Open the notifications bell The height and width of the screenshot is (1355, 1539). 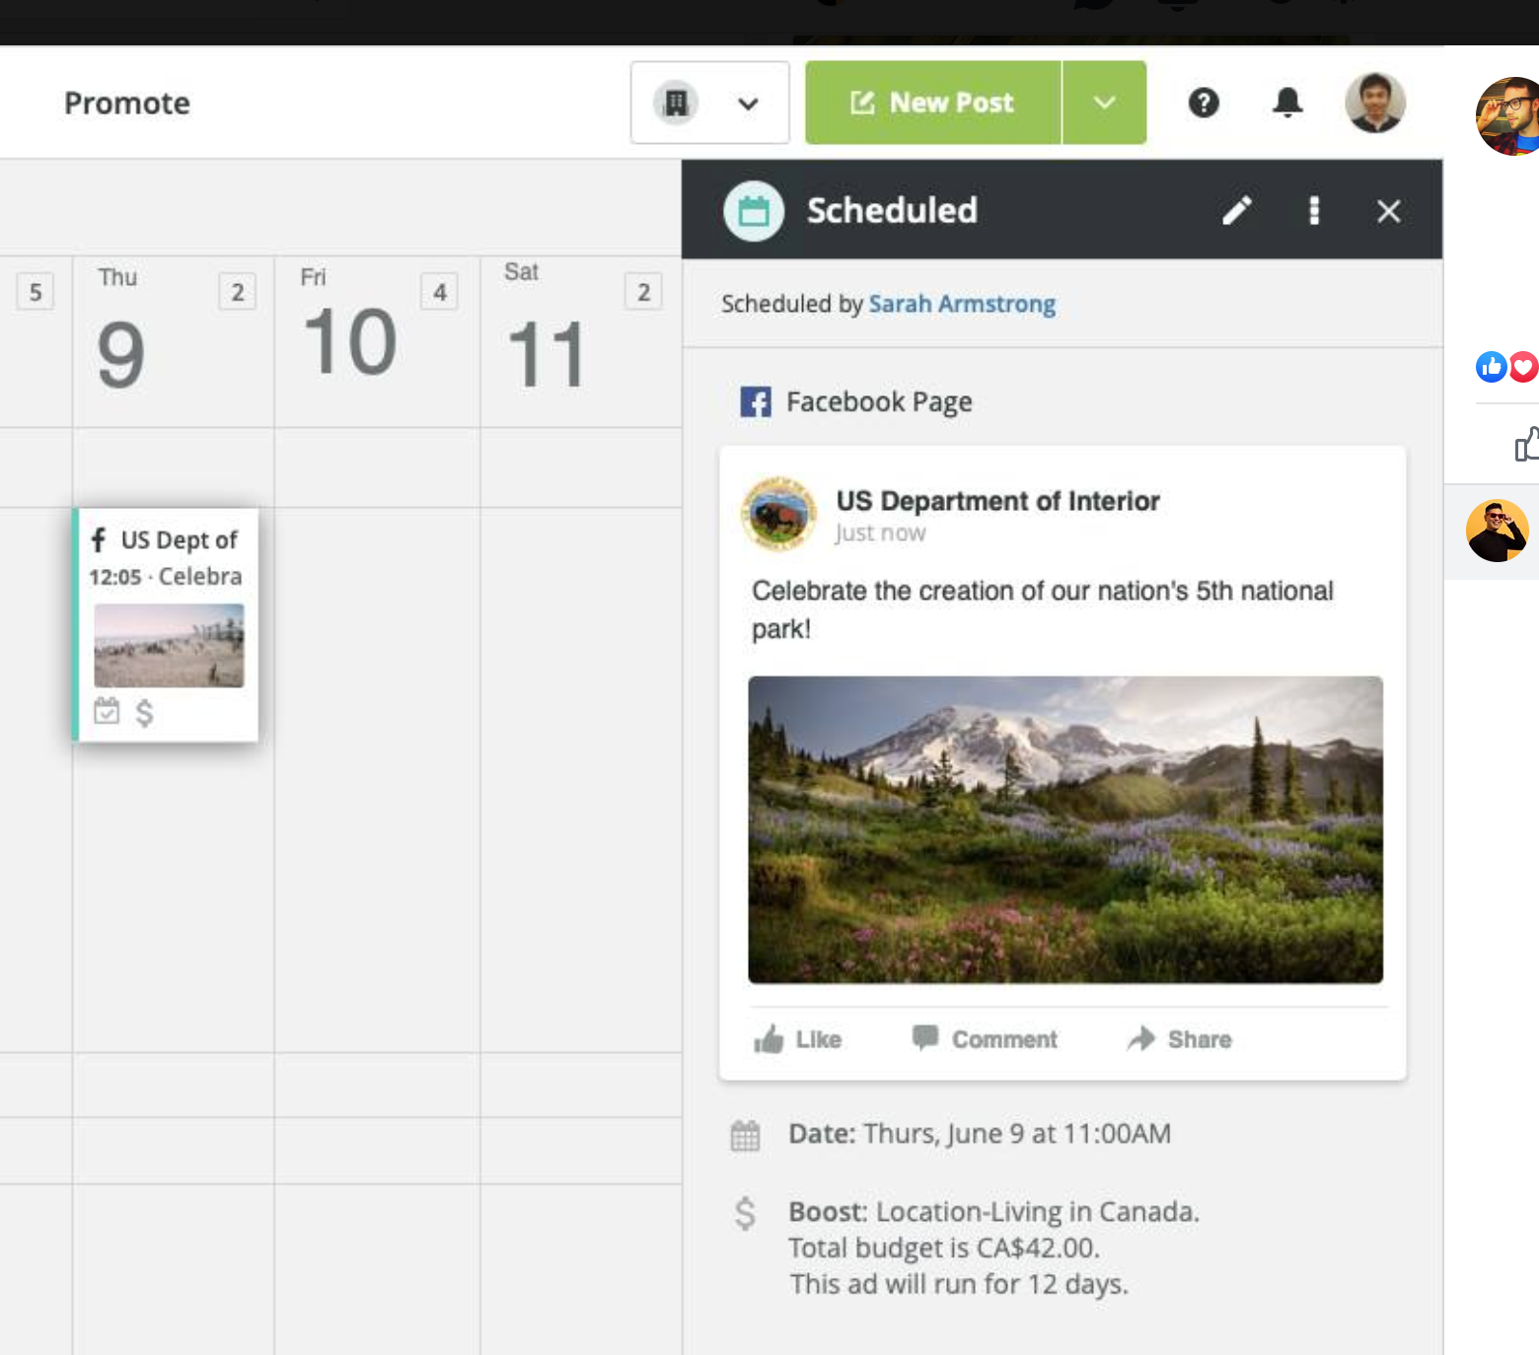(1287, 103)
